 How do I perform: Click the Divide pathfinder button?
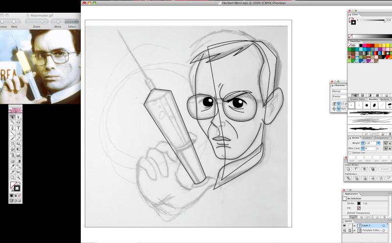click(x=348, y=178)
